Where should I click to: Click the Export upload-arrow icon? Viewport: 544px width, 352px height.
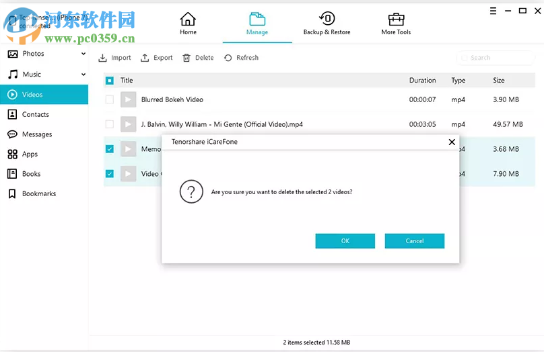pos(145,58)
